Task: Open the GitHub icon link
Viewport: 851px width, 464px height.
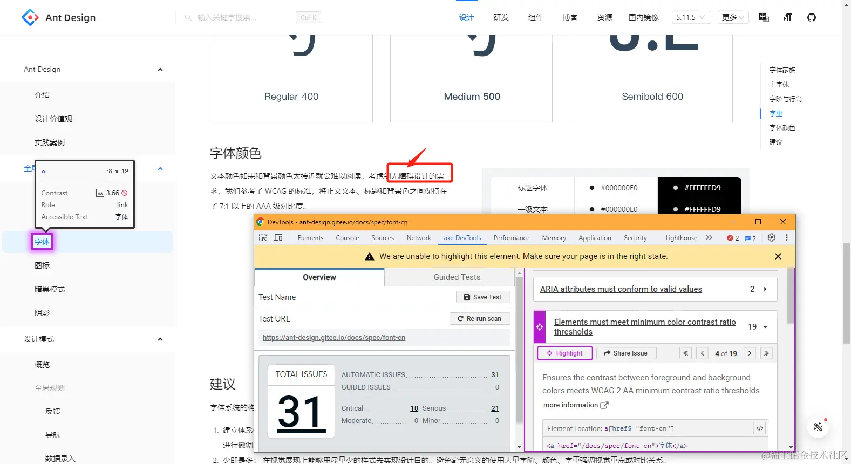Action: pos(812,17)
